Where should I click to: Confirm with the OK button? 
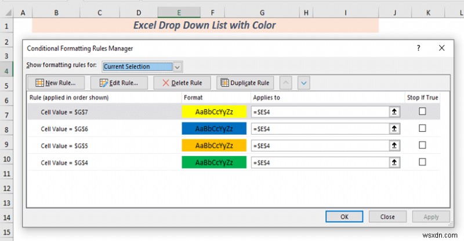click(x=344, y=217)
